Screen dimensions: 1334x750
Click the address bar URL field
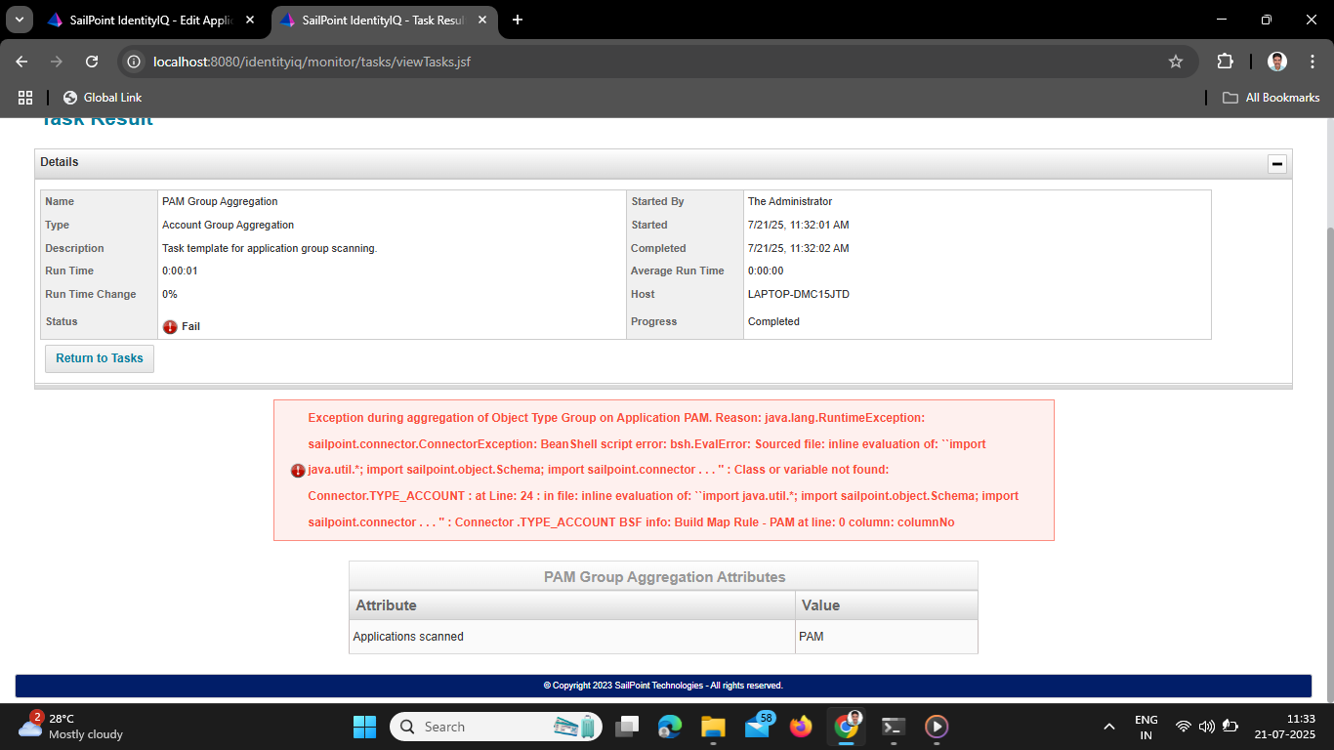coord(654,62)
